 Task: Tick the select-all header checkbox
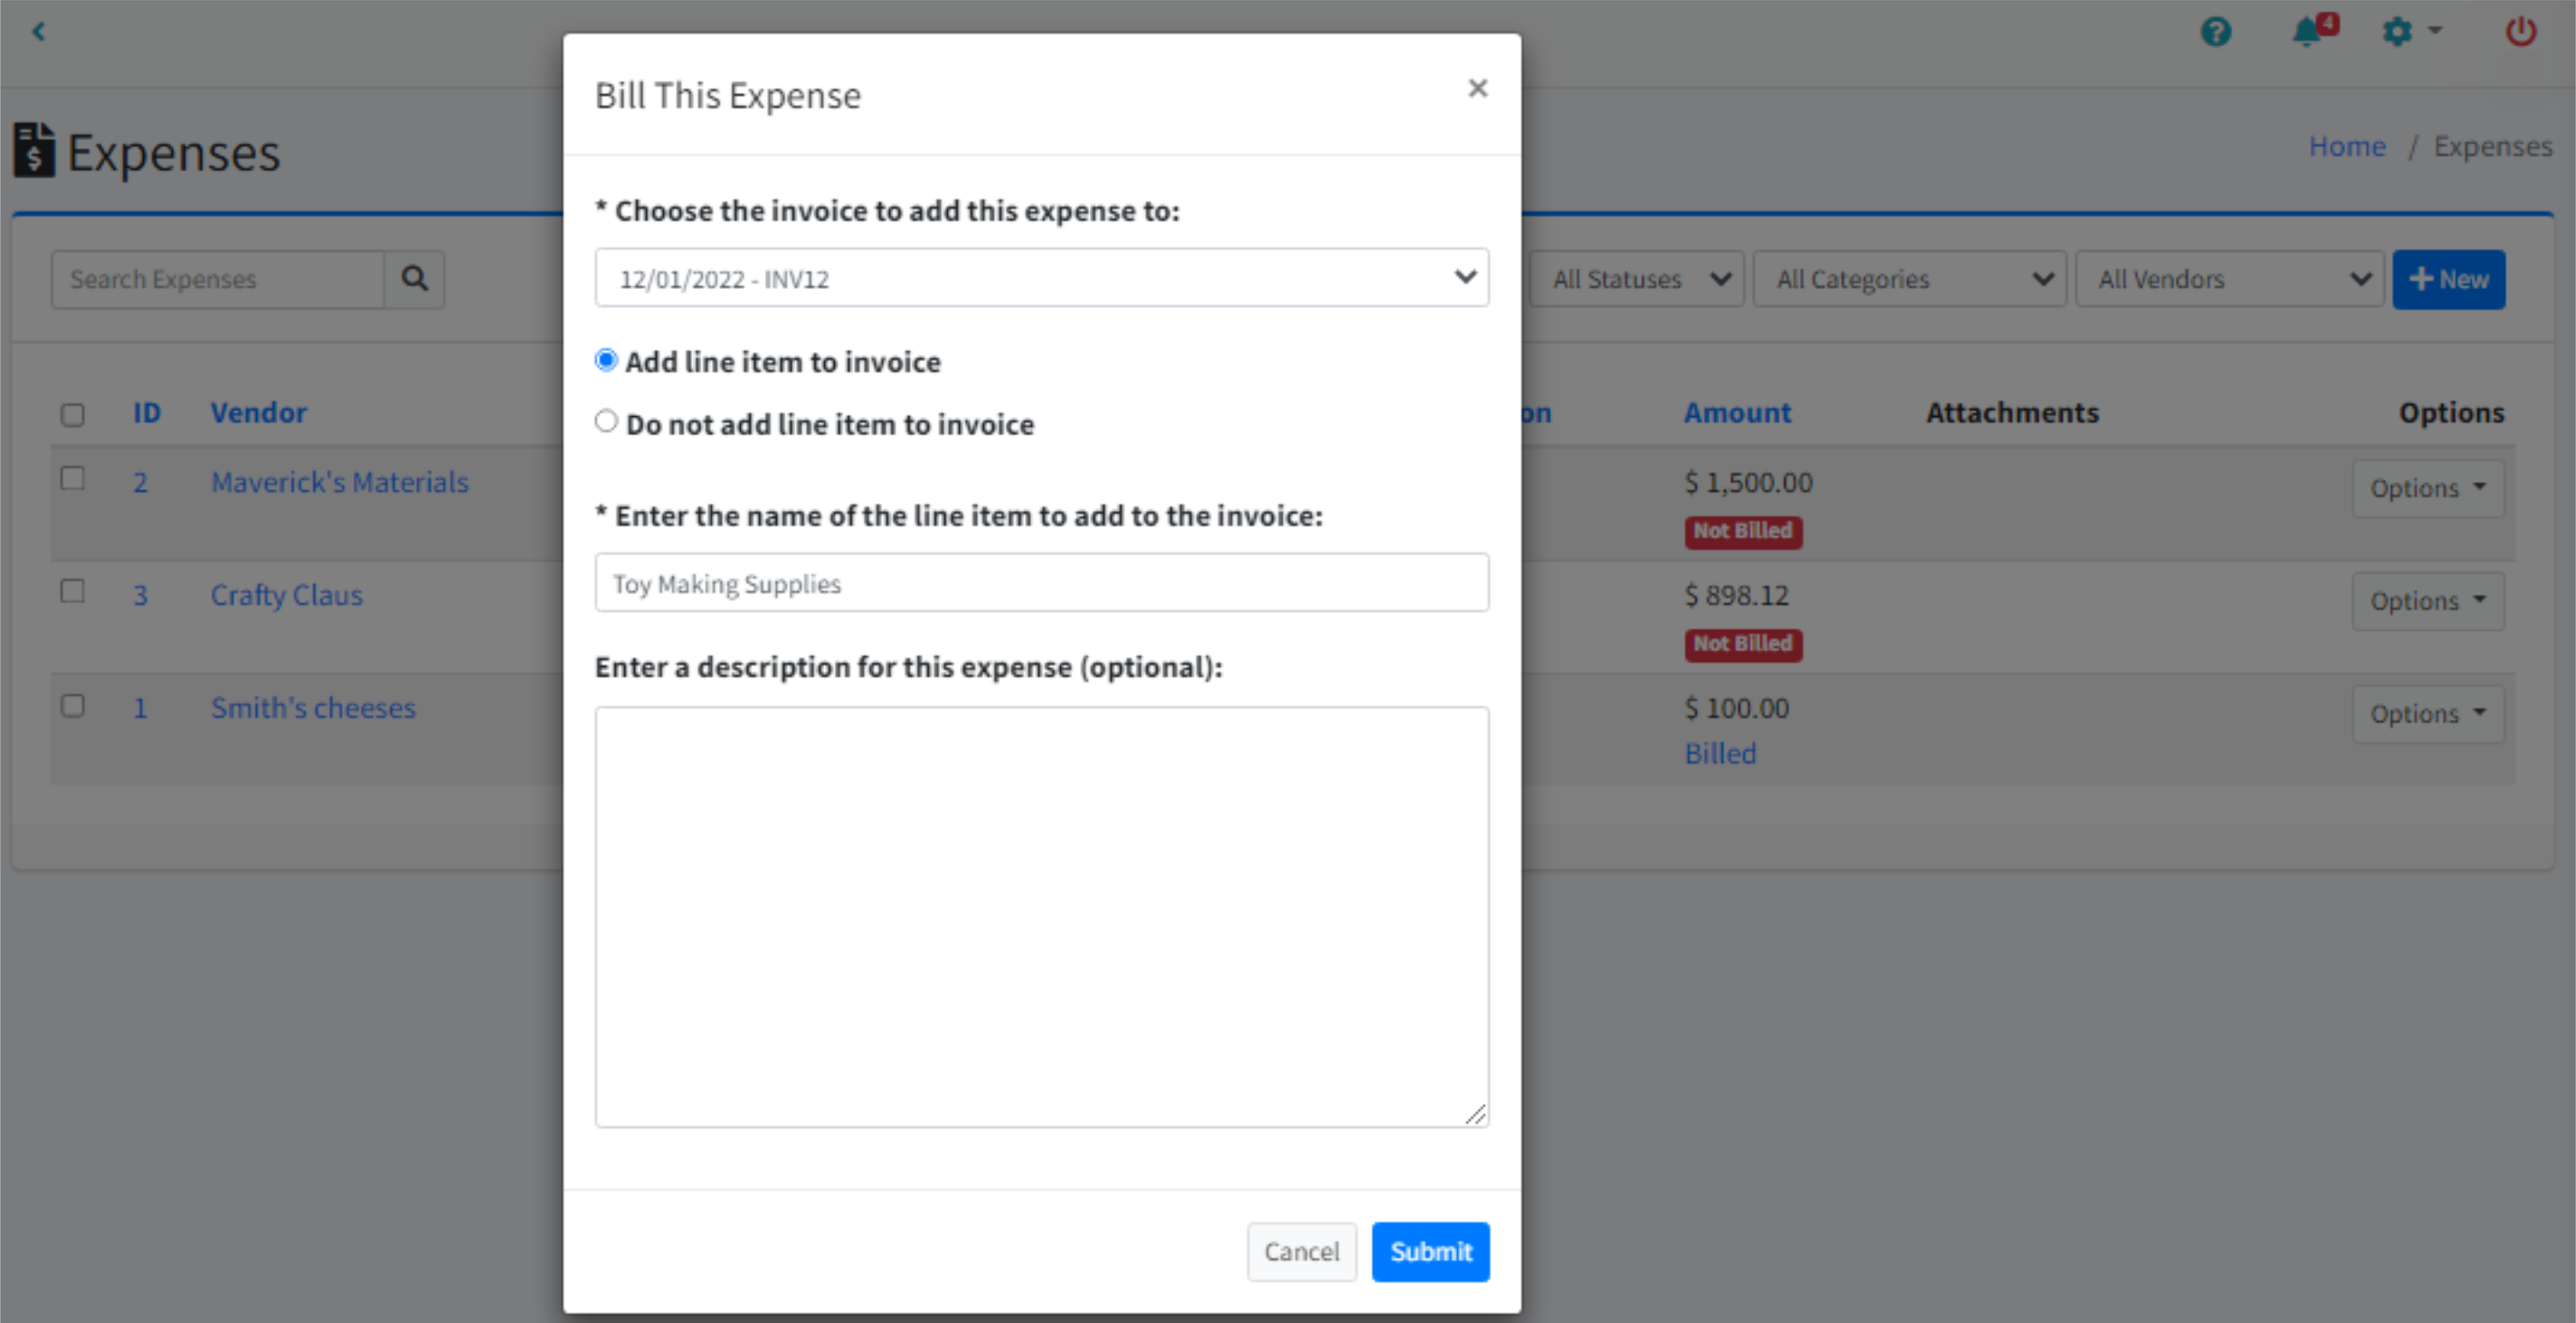click(72, 414)
